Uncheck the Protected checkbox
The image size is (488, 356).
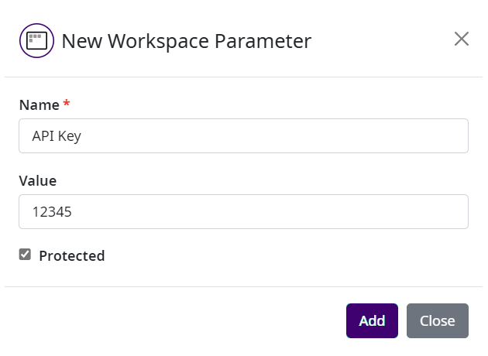click(26, 255)
